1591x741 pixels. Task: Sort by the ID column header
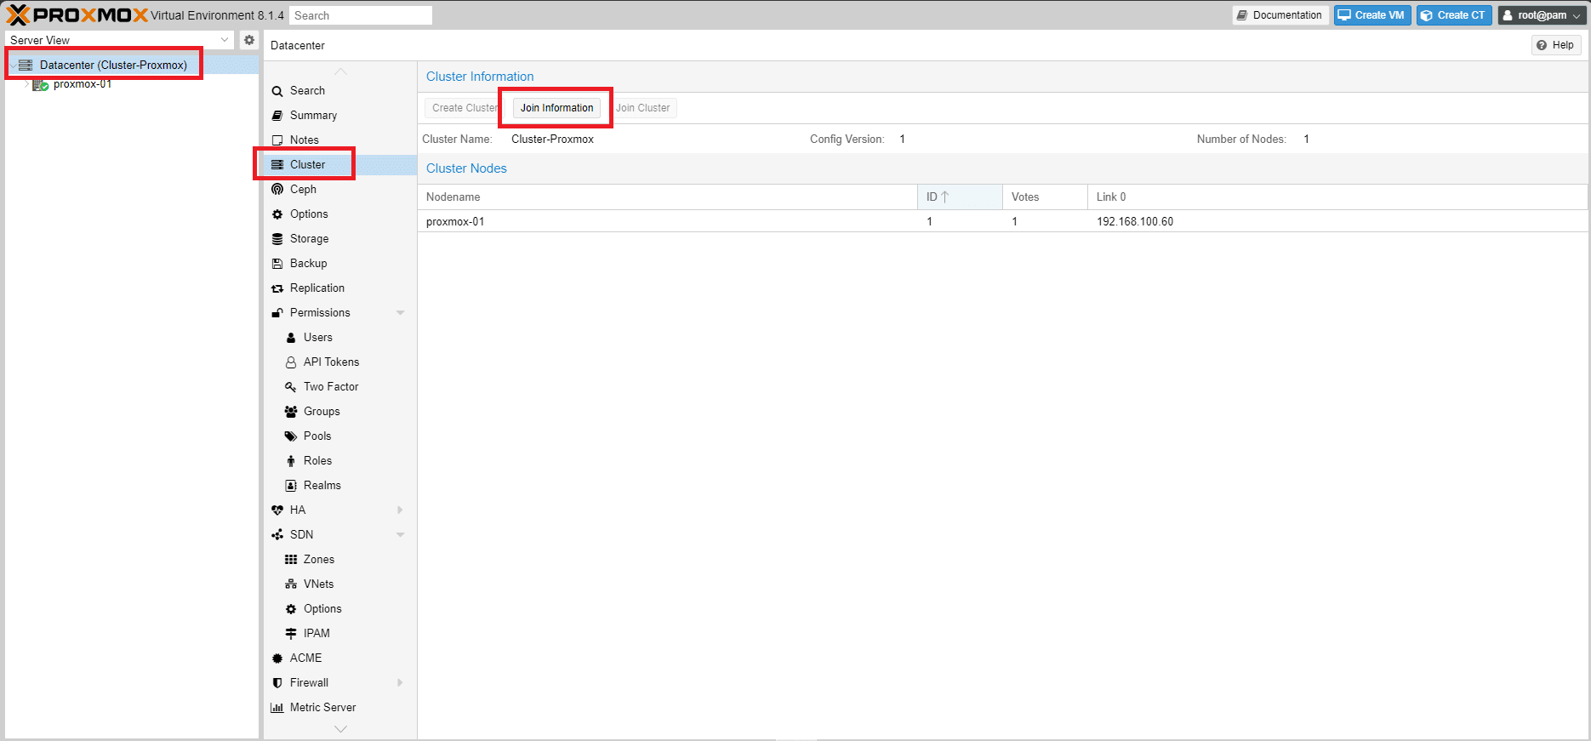(x=960, y=197)
